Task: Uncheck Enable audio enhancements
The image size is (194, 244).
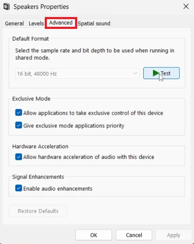Action: tap(19, 188)
